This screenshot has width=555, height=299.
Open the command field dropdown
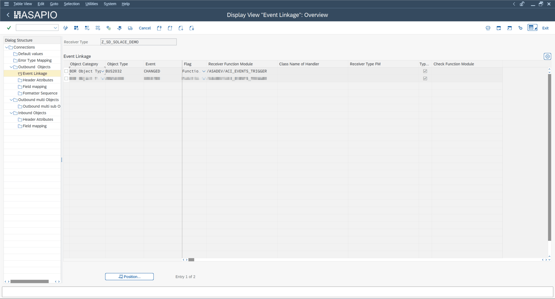[55, 28]
